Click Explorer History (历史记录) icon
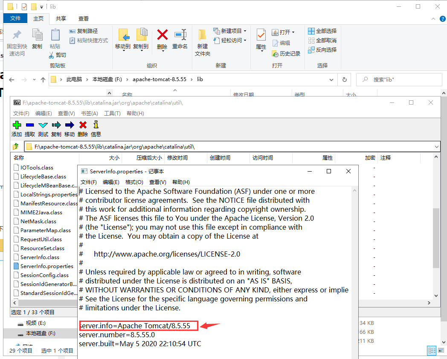Image resolution: width=447 pixels, height=359 pixels. click(x=275, y=54)
